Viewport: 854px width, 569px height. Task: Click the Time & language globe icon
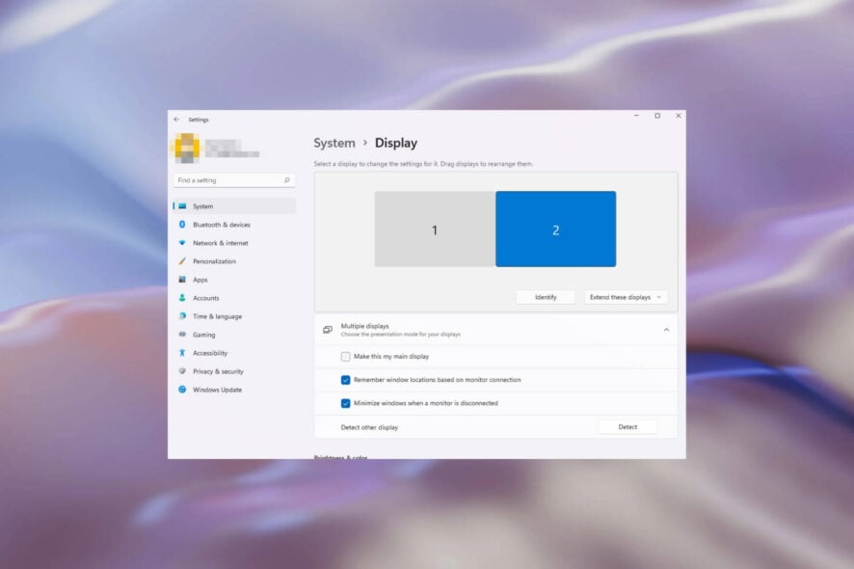pos(182,316)
